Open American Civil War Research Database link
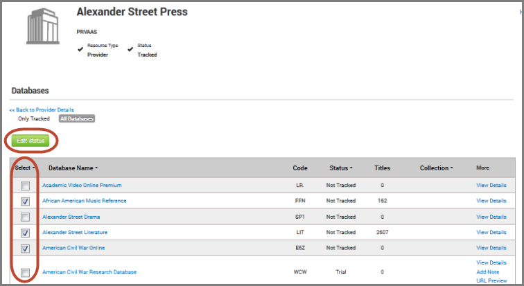 click(89, 272)
